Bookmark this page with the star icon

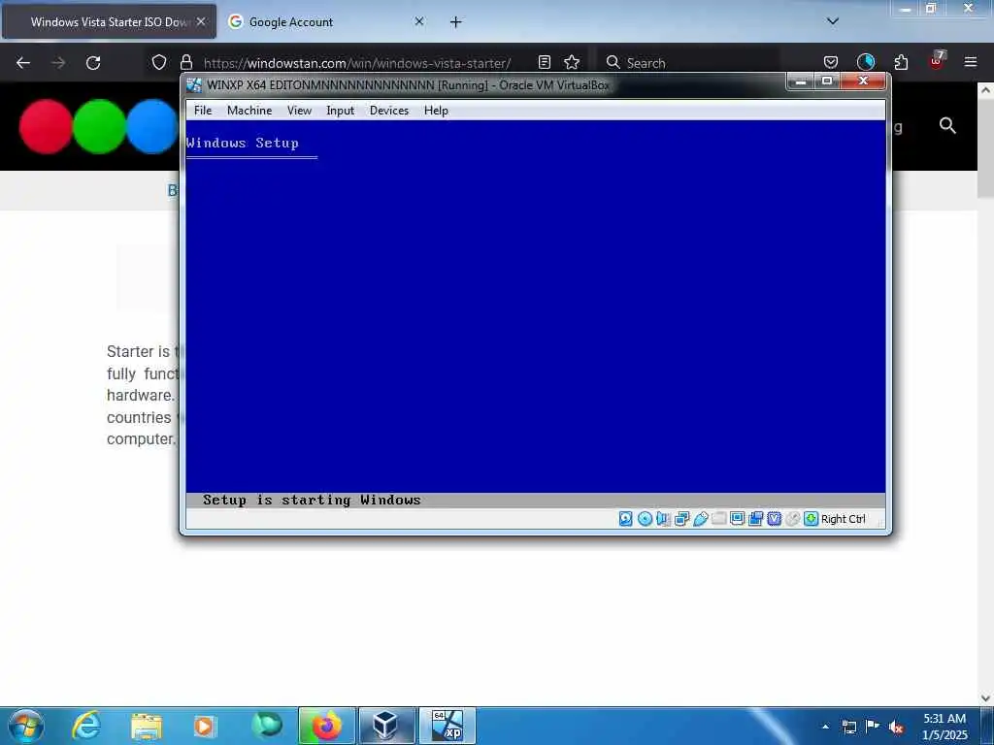point(572,62)
